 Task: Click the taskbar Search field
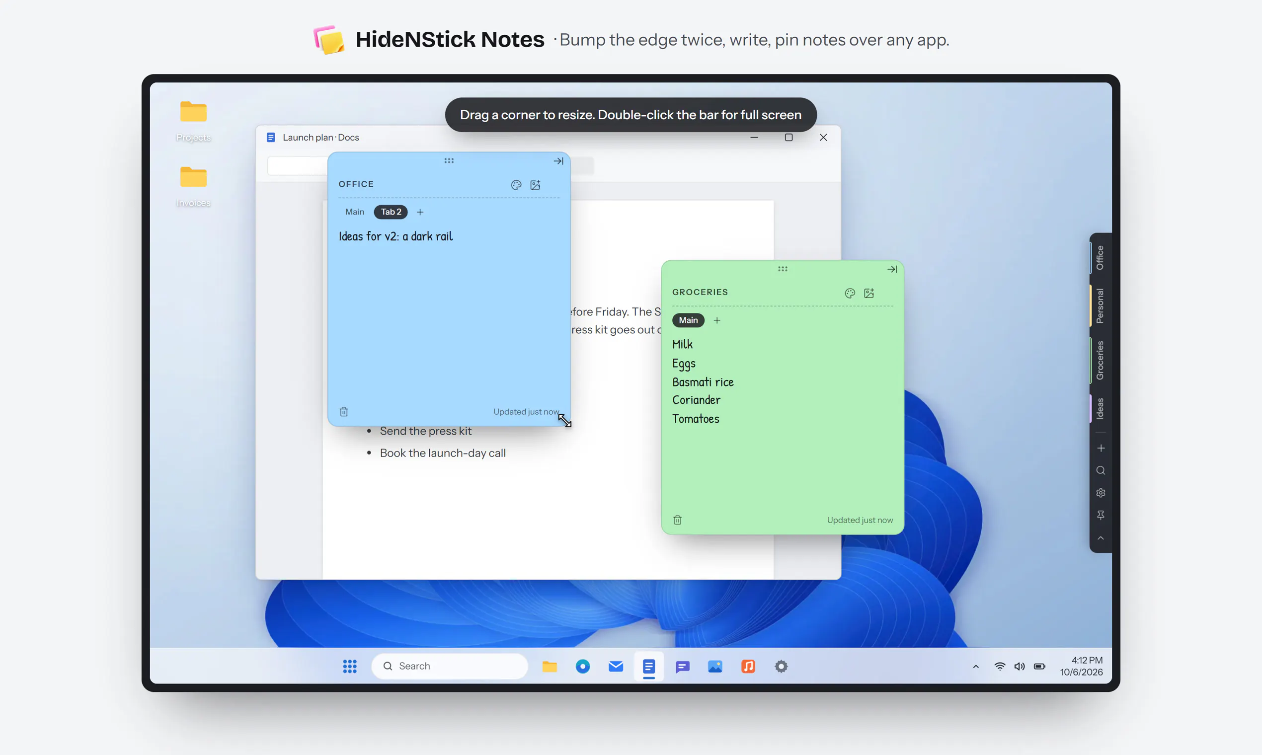(450, 666)
